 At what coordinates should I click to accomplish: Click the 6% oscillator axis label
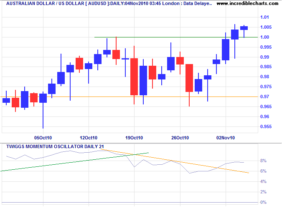263,171
